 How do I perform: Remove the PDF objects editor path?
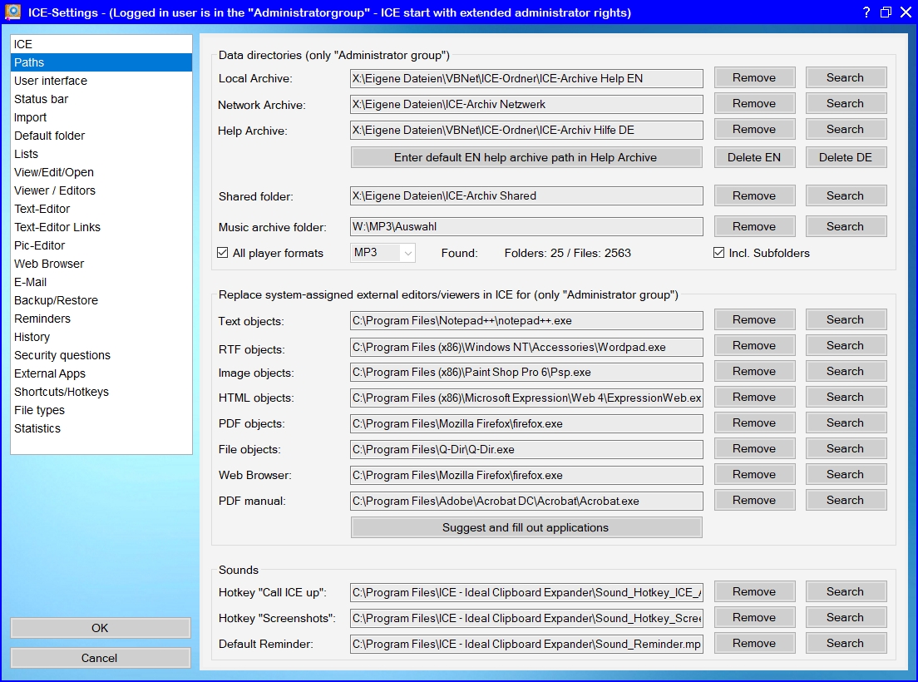(x=754, y=423)
